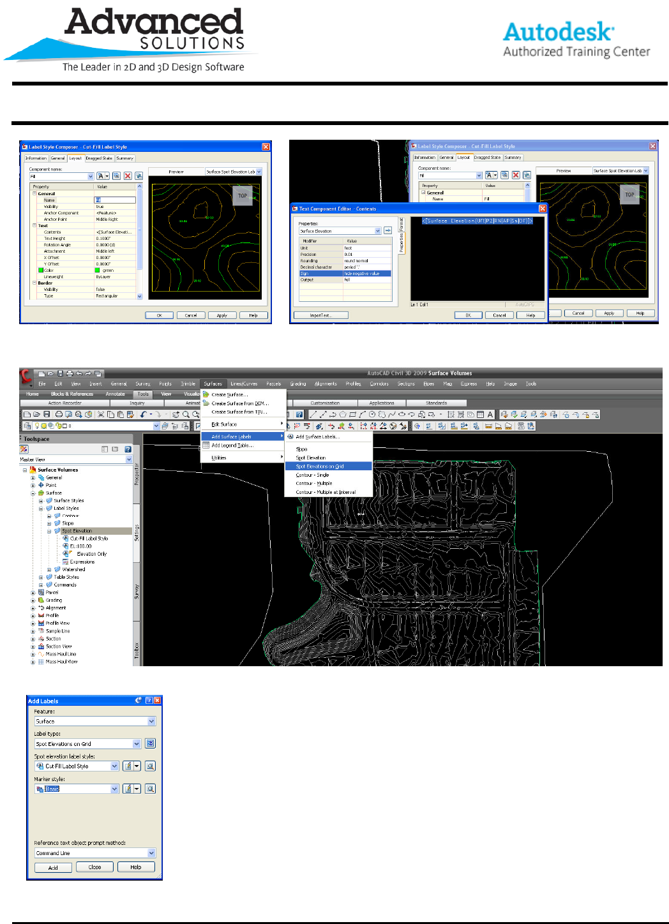Open the Surfaces menu
The height and width of the screenshot is (924, 669).
213,384
